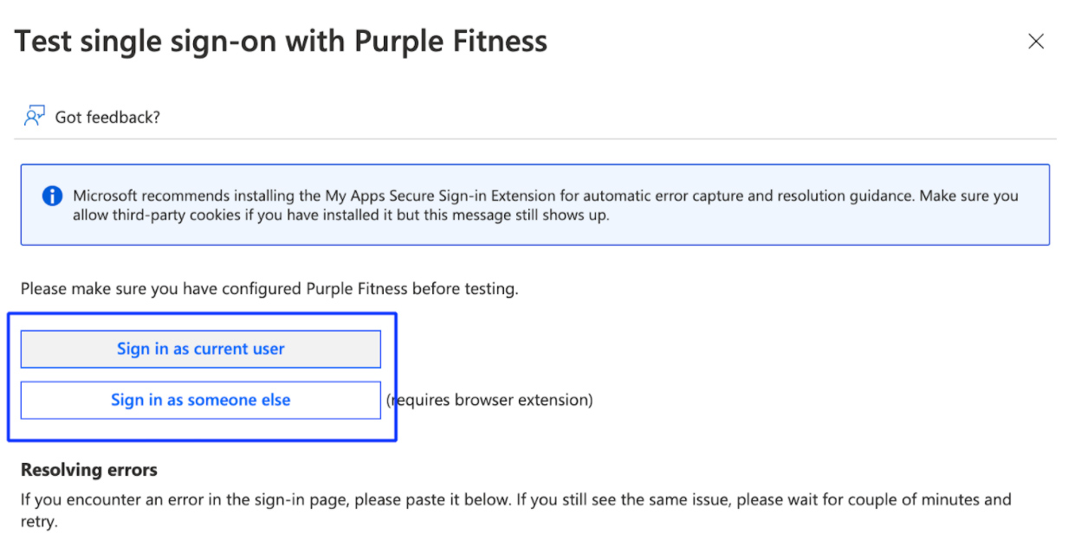Click the Test single sign-on title
Screen dimensions: 1081x546
pyautogui.click(x=281, y=42)
